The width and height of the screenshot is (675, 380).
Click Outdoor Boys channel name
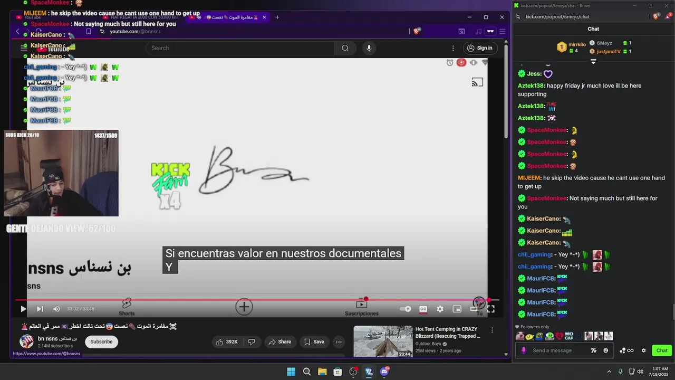pos(428,344)
